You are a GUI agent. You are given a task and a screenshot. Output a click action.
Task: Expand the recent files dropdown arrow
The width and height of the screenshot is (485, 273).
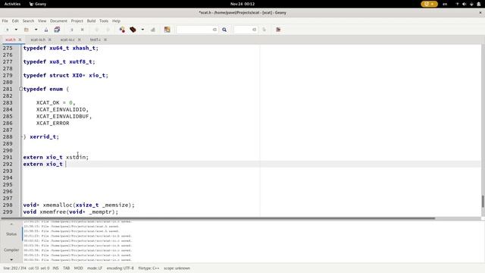pyautogui.click(x=36, y=30)
